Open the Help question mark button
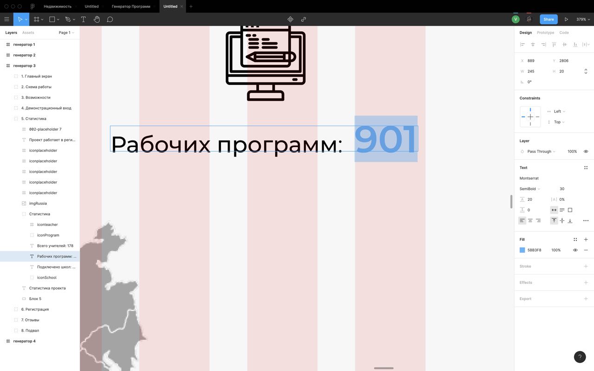 click(580, 357)
